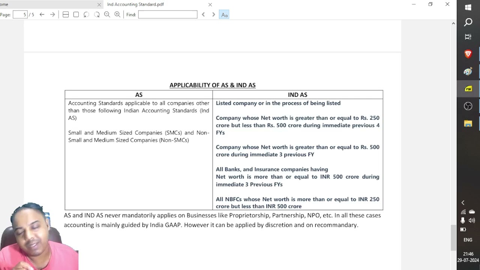Click the Find text field
This screenshot has width=480, height=270.
[x=168, y=15]
